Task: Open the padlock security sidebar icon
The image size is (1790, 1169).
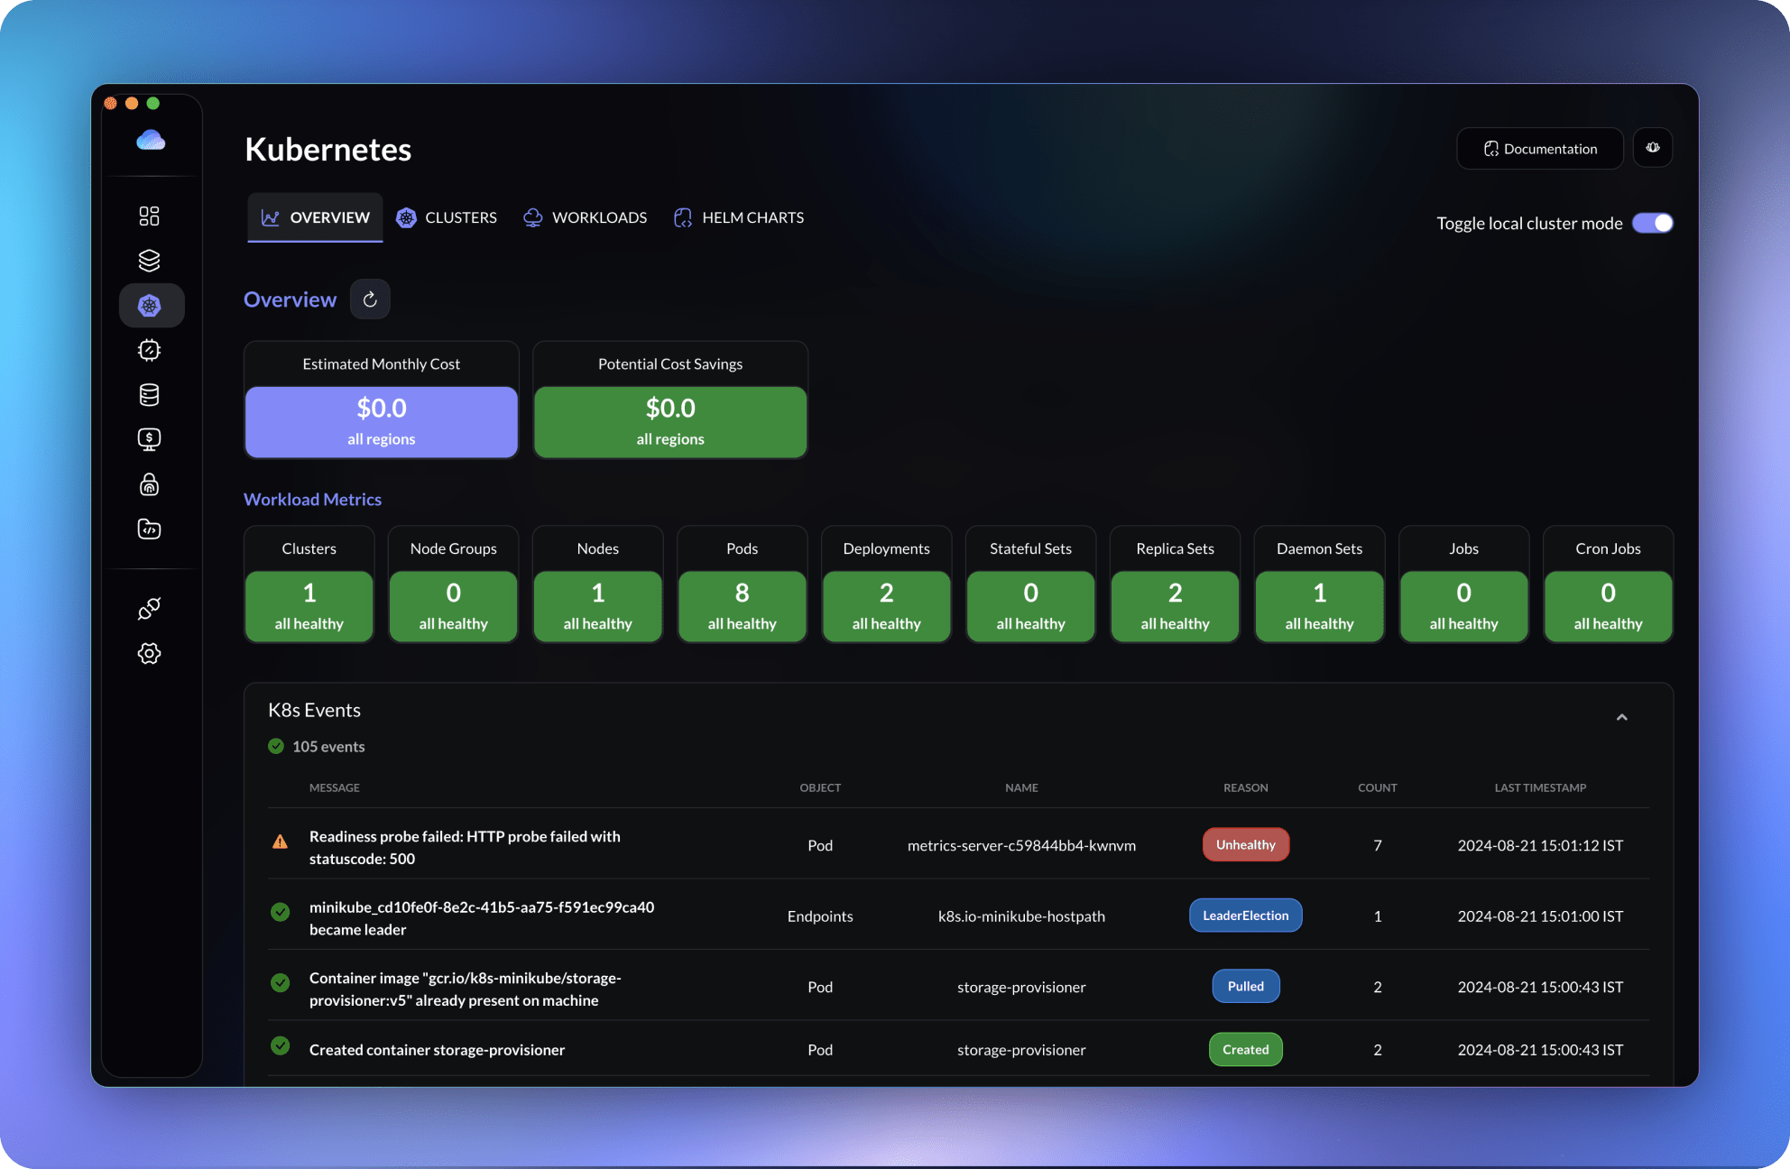Action: 149,484
